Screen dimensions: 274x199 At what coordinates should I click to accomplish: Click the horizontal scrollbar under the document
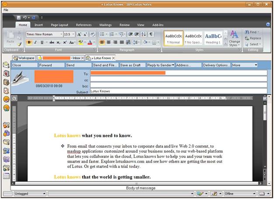point(136,183)
